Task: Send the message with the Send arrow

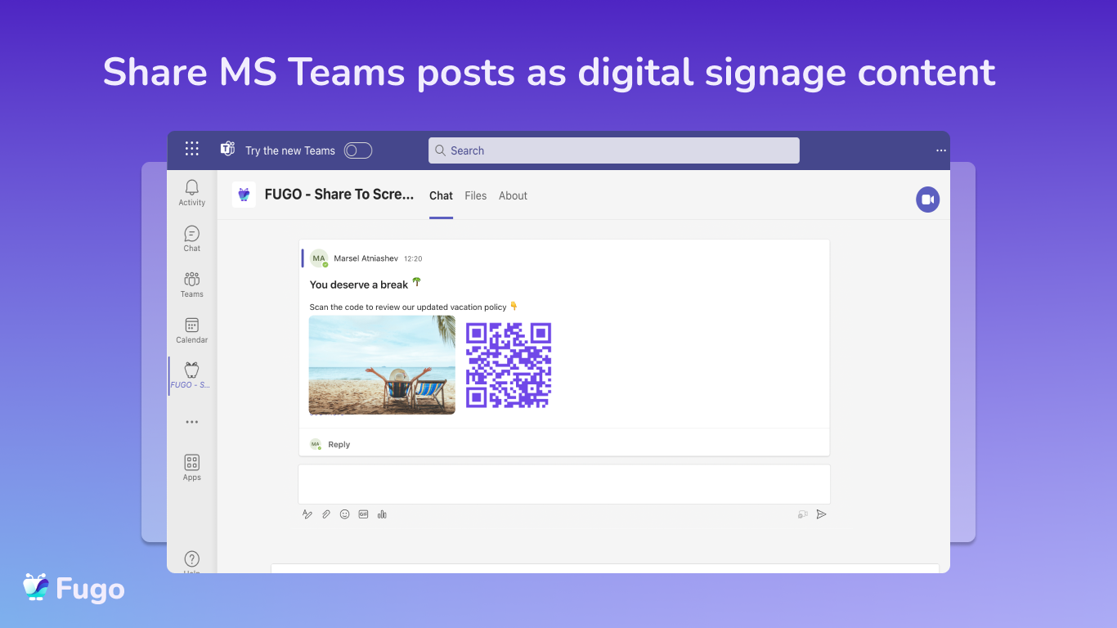Action: point(822,514)
